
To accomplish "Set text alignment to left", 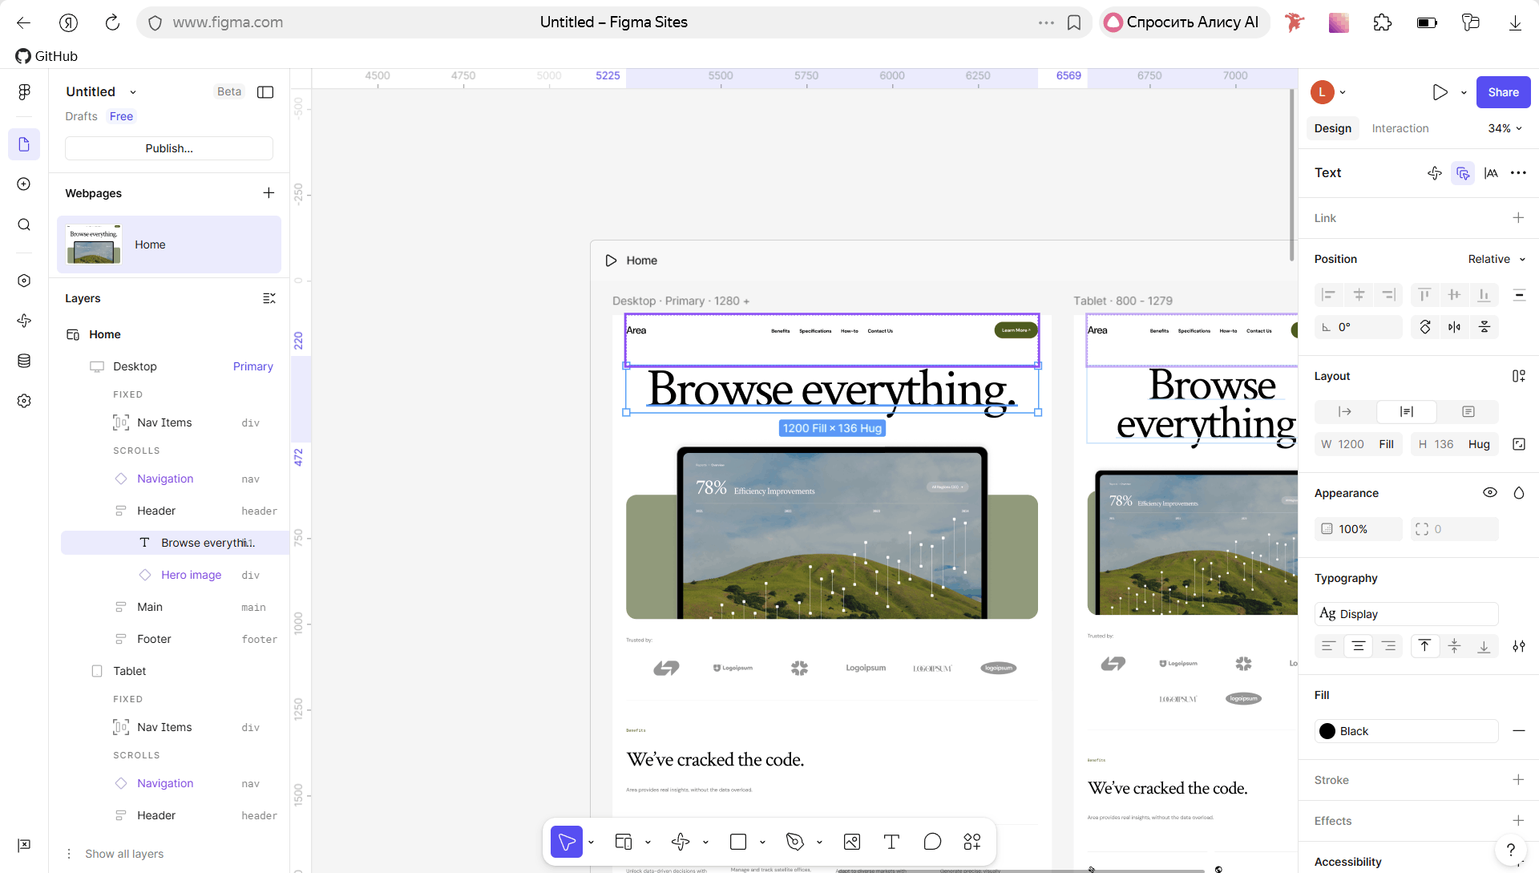I will coord(1328,646).
